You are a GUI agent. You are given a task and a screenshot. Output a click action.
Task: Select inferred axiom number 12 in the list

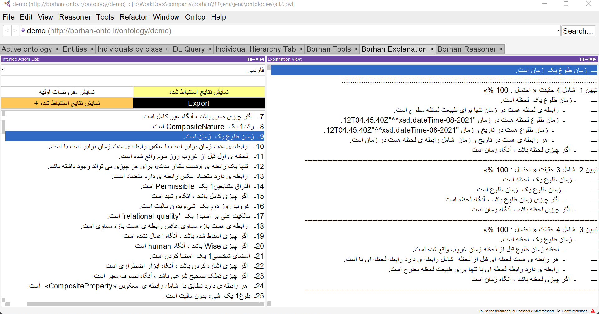coord(134,166)
